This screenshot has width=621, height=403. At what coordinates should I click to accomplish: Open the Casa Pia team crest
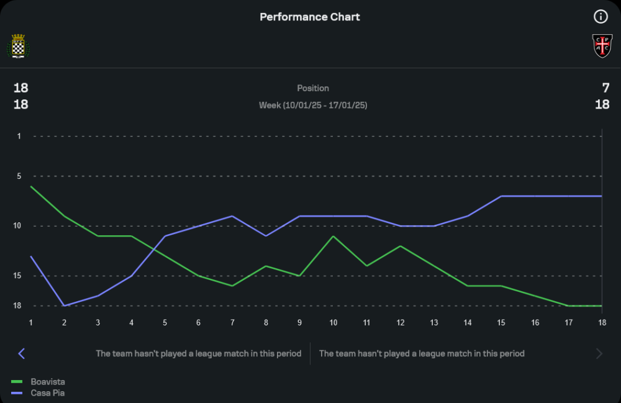(x=602, y=47)
